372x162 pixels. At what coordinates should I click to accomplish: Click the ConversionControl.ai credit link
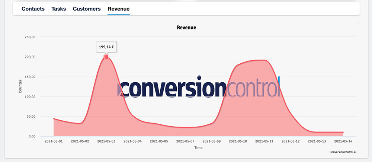click(343, 152)
